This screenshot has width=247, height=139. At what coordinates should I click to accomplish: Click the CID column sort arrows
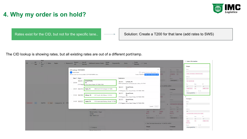(x=31, y=63)
